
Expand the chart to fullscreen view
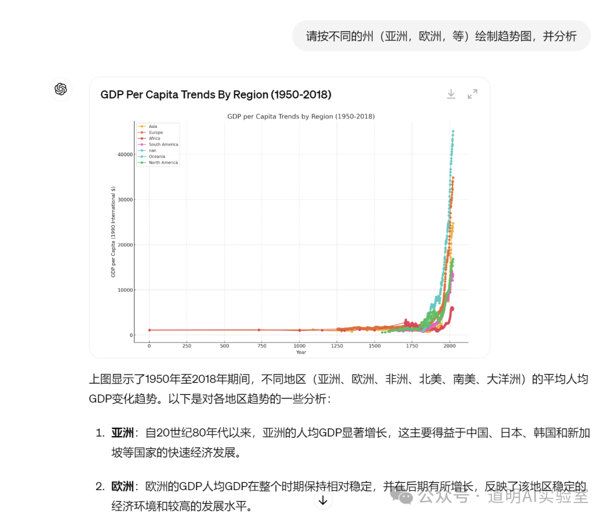click(x=472, y=94)
